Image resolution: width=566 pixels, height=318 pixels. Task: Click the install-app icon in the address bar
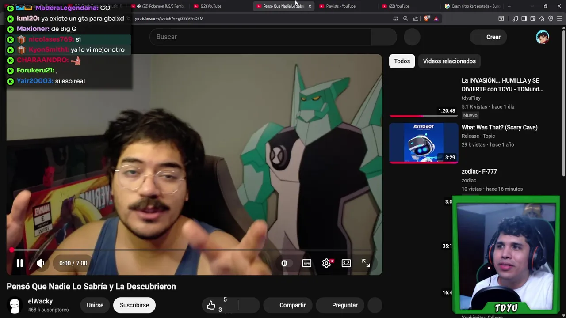click(x=395, y=19)
